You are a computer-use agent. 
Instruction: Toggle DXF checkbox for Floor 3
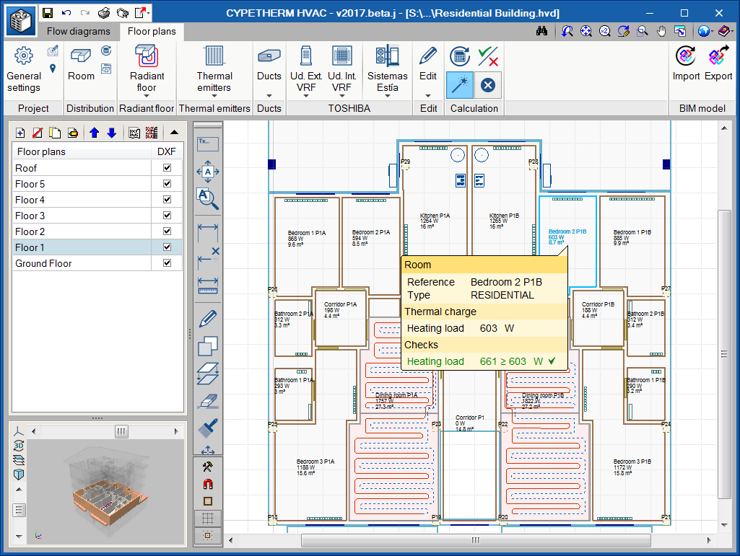[167, 216]
